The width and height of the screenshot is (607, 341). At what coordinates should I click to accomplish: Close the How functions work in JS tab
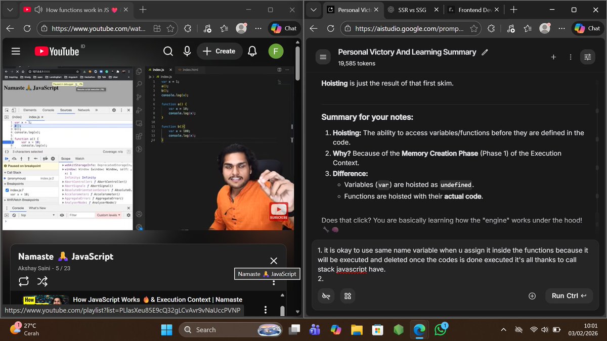tap(125, 10)
